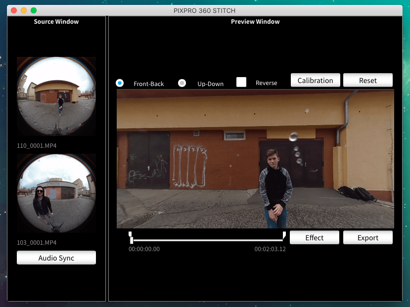This screenshot has height=307, width=410.
Task: Select the Up-Down radio button
Action: coord(182,83)
